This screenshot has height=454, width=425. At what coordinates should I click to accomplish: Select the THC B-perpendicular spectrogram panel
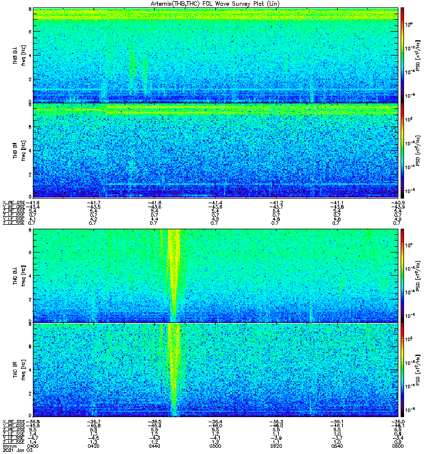[x=215, y=276]
